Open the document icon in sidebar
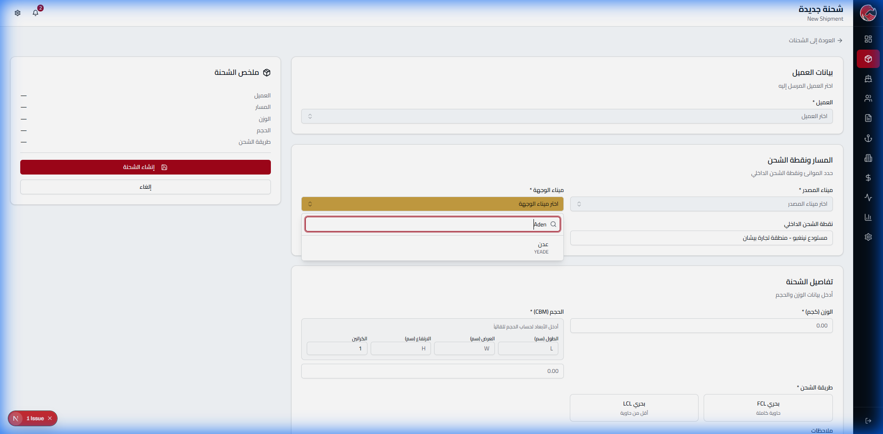The image size is (883, 434). [x=868, y=118]
